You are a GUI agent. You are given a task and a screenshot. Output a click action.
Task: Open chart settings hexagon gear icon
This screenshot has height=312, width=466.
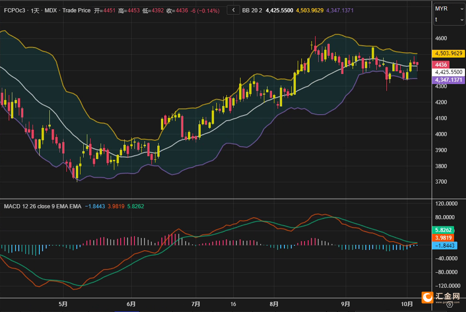(450, 304)
